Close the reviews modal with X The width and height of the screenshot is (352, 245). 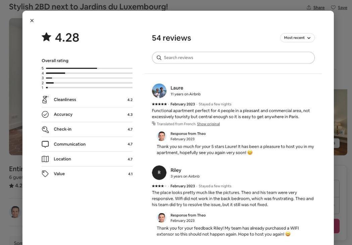pos(32,21)
